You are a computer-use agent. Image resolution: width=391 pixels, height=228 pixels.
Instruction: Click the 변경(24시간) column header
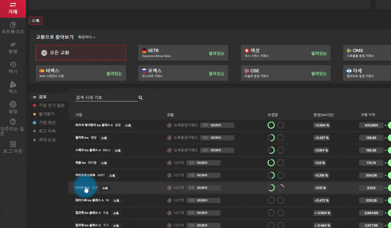[x=324, y=115]
